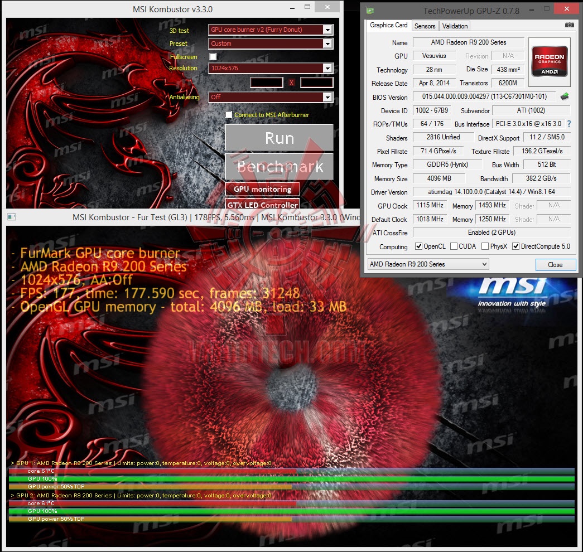583x552 pixels.
Task: Click the DirectX Support value 11.2 / SM5.0
Action: (x=547, y=137)
